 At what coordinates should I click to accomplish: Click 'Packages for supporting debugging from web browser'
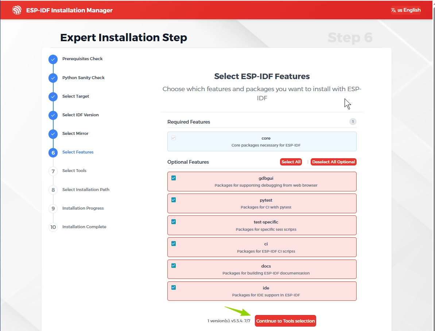(266, 185)
